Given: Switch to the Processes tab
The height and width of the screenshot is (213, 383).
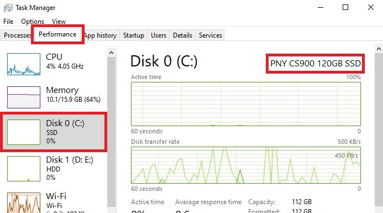Looking at the screenshot, I should pyautogui.click(x=17, y=35).
